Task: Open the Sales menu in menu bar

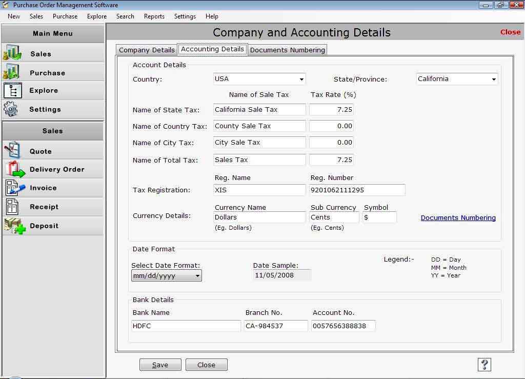Action: [36, 16]
